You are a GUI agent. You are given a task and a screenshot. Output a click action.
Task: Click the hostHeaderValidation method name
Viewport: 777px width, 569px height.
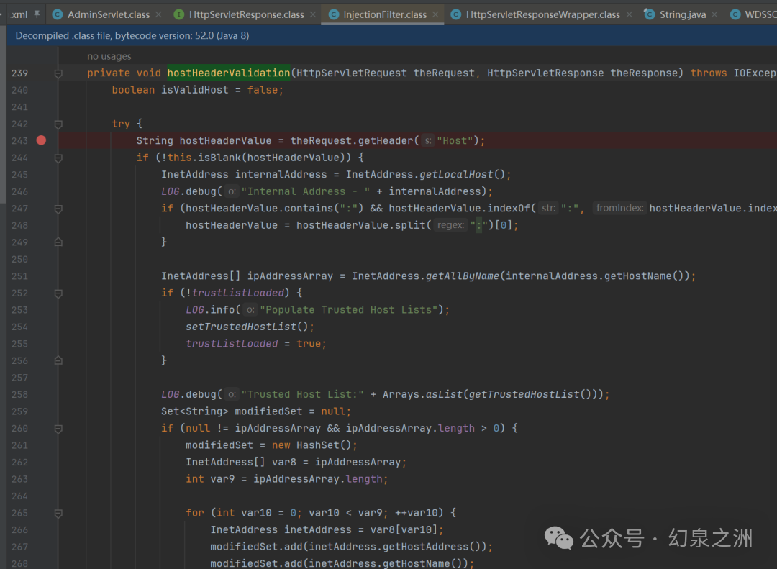pyautogui.click(x=229, y=73)
